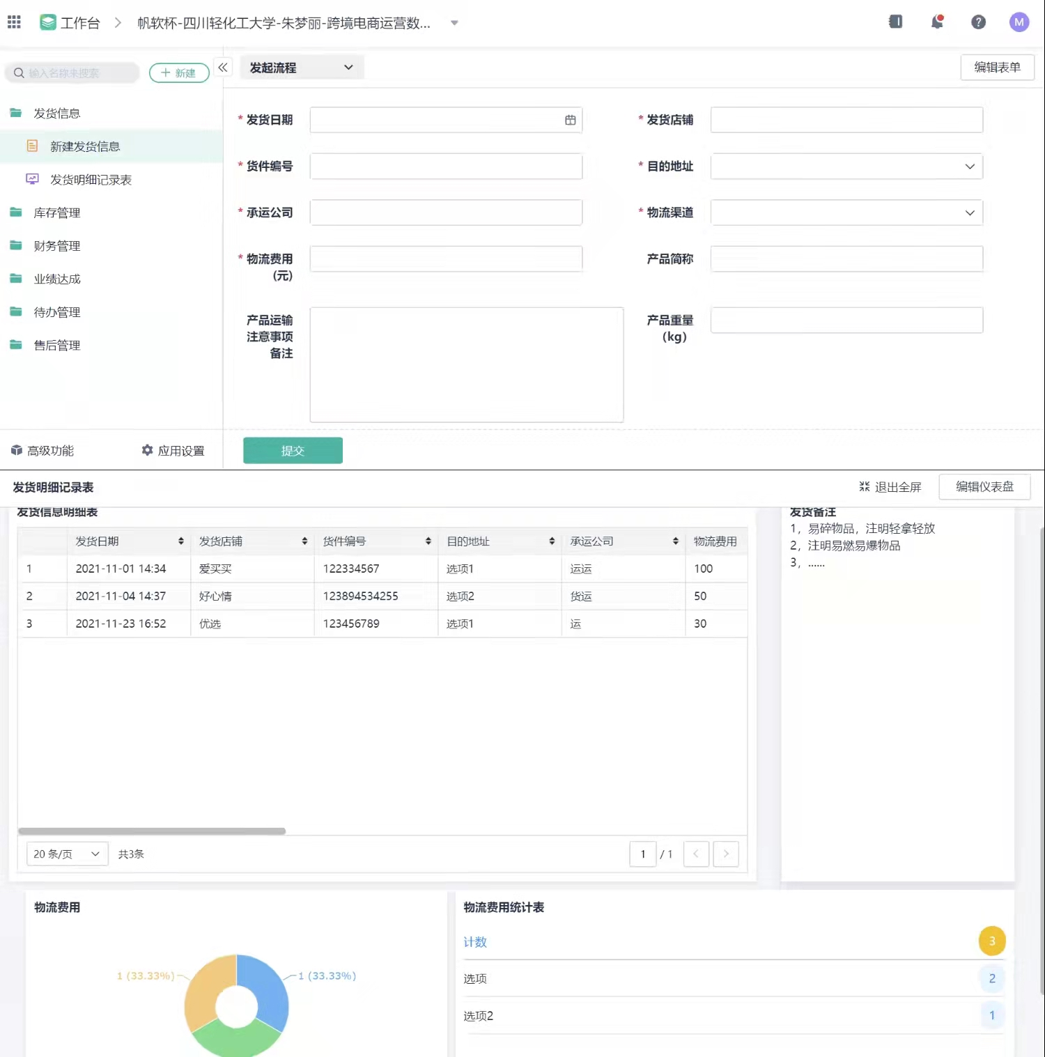
Task: Expand the 物流渠道 dropdown
Action: click(969, 213)
